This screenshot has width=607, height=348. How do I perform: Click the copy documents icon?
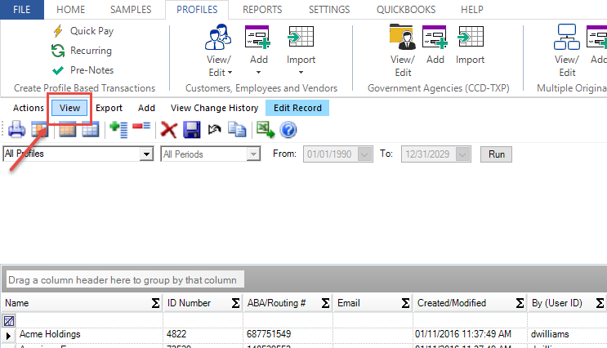point(238,129)
